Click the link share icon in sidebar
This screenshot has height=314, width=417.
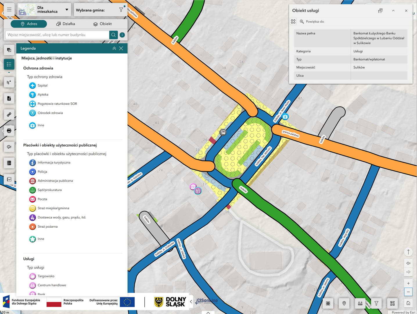[x=9, y=115]
